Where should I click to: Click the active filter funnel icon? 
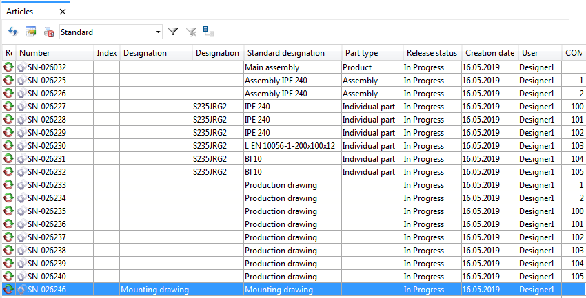coord(174,32)
